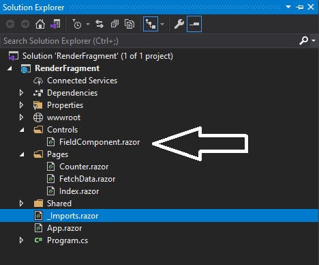The image size is (319, 265).
Task: Switch views with the Solutions and Folders icon
Action: point(55,24)
